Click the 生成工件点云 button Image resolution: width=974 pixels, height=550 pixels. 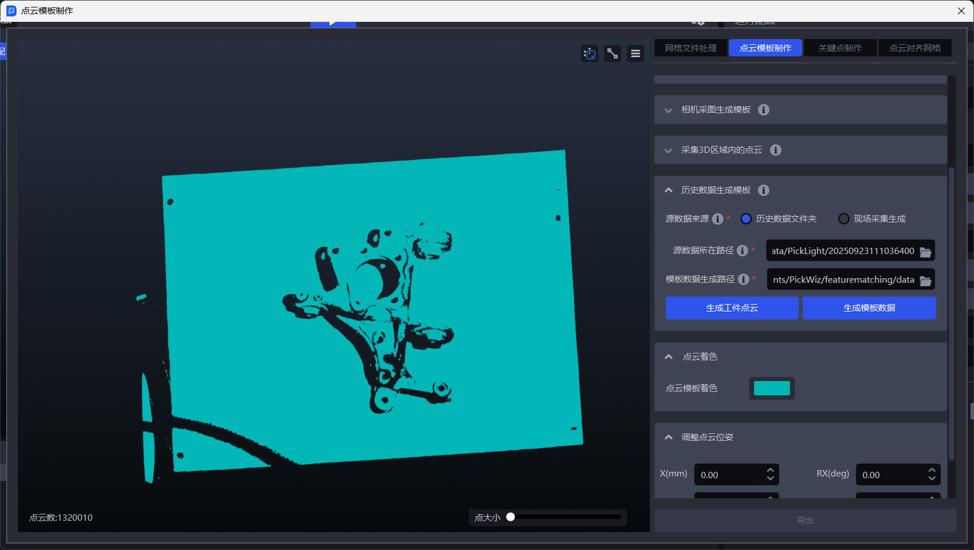point(732,308)
